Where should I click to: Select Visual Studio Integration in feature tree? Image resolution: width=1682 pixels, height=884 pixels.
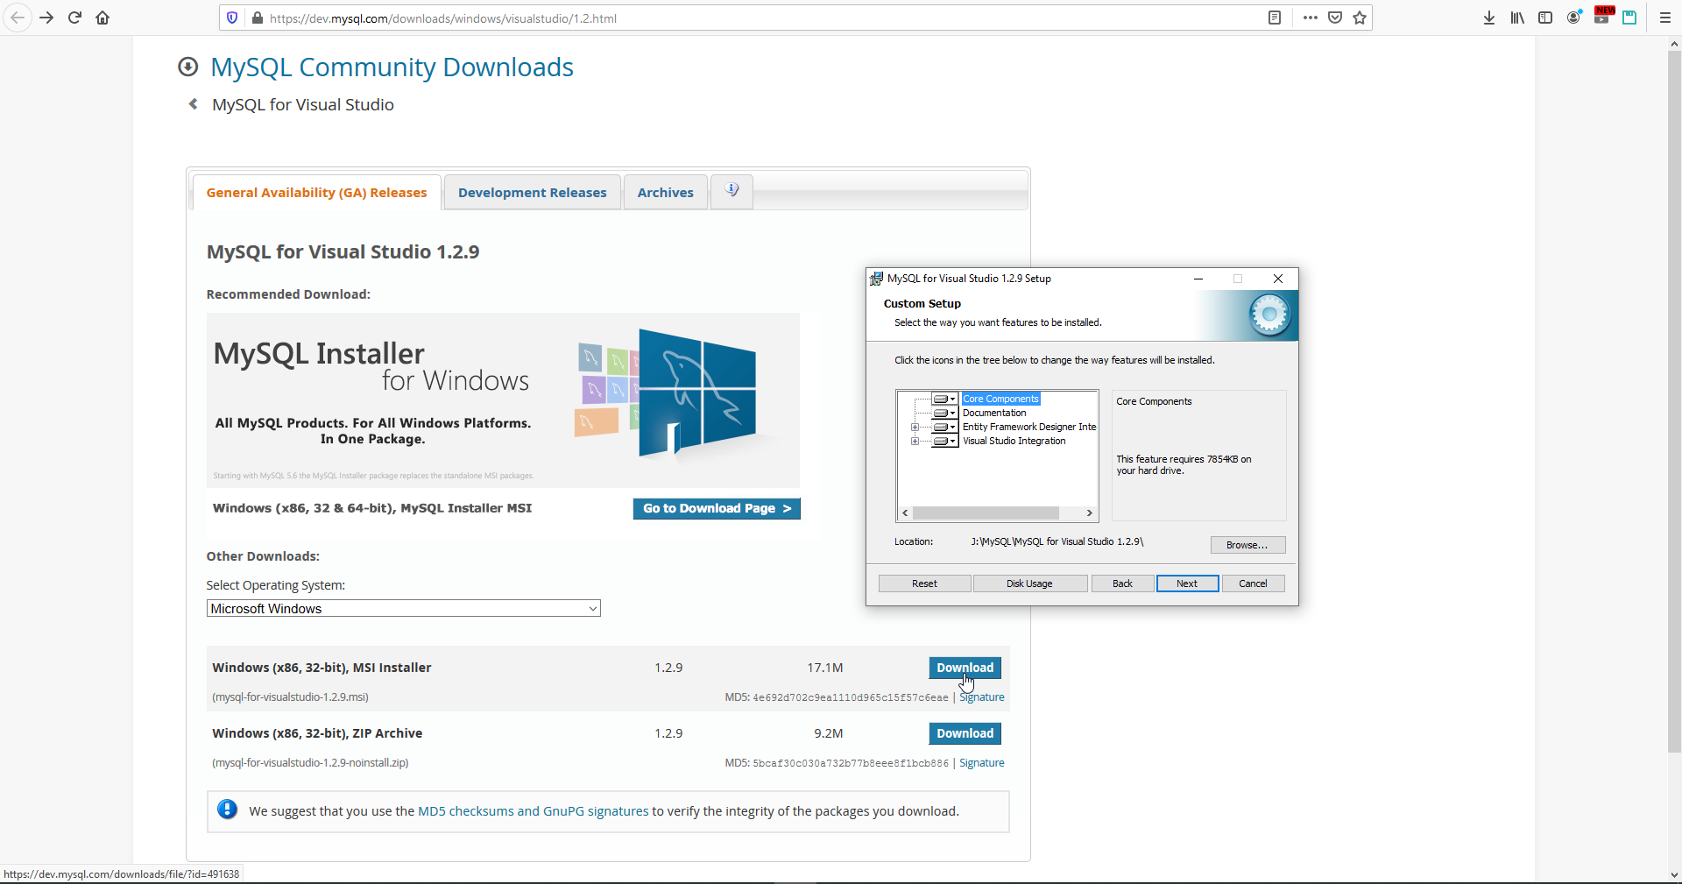1014,441
